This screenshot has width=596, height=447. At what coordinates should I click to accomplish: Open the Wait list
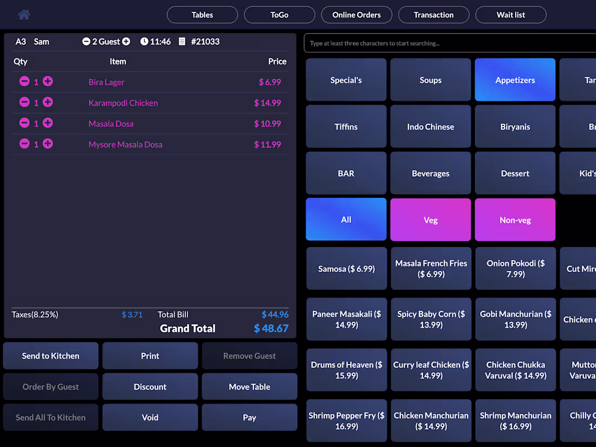[511, 15]
